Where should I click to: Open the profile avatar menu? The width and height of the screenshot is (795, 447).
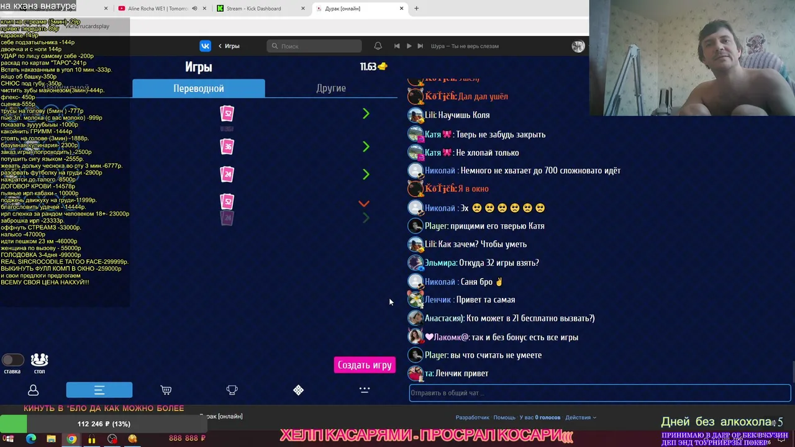coord(578,46)
